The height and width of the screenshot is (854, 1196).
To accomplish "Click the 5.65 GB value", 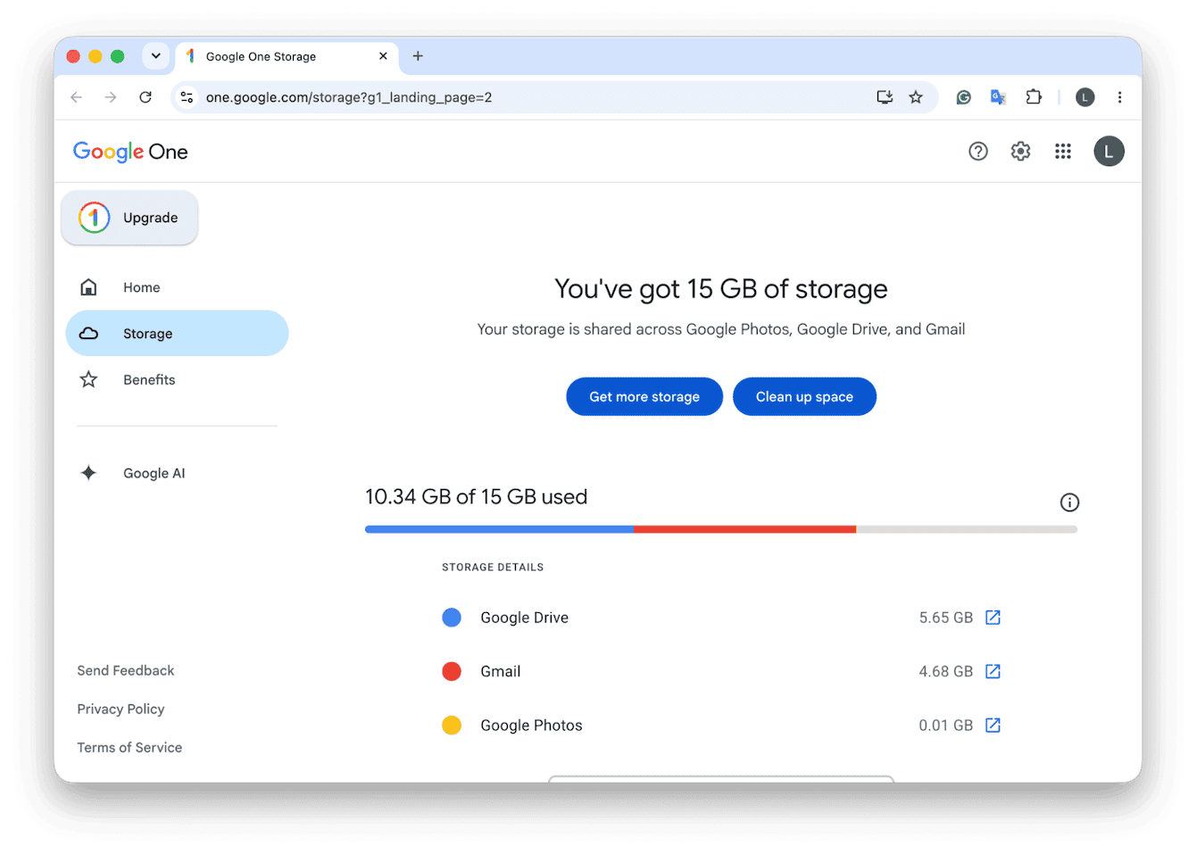I will click(x=946, y=618).
